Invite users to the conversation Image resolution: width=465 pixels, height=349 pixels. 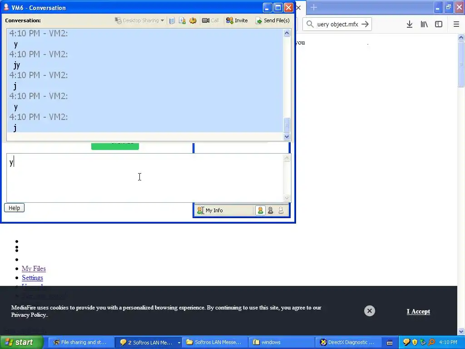click(237, 20)
